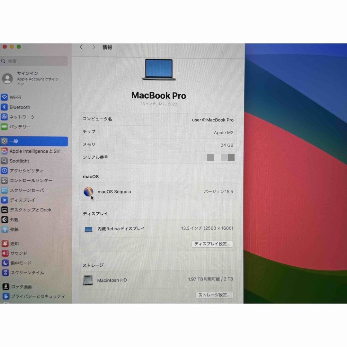Image resolution: width=347 pixels, height=347 pixels.
Task: Open 集中モード moon icon
Action: click(5, 263)
